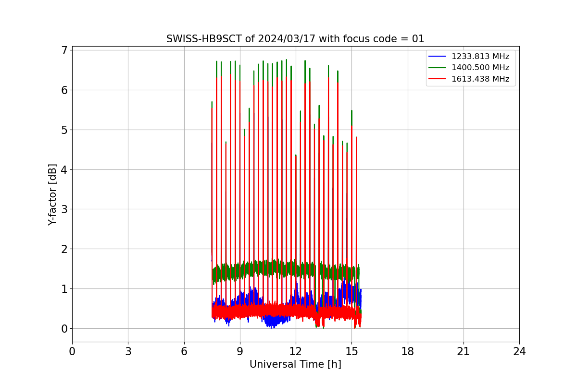This screenshot has width=577, height=384.
Task: Click y-axis tick label 7
Action: click(64, 50)
